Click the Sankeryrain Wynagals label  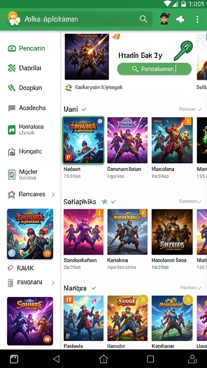click(x=98, y=88)
